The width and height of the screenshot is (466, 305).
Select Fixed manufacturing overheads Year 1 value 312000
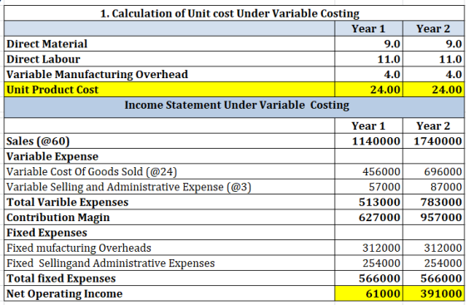pyautogui.click(x=369, y=248)
